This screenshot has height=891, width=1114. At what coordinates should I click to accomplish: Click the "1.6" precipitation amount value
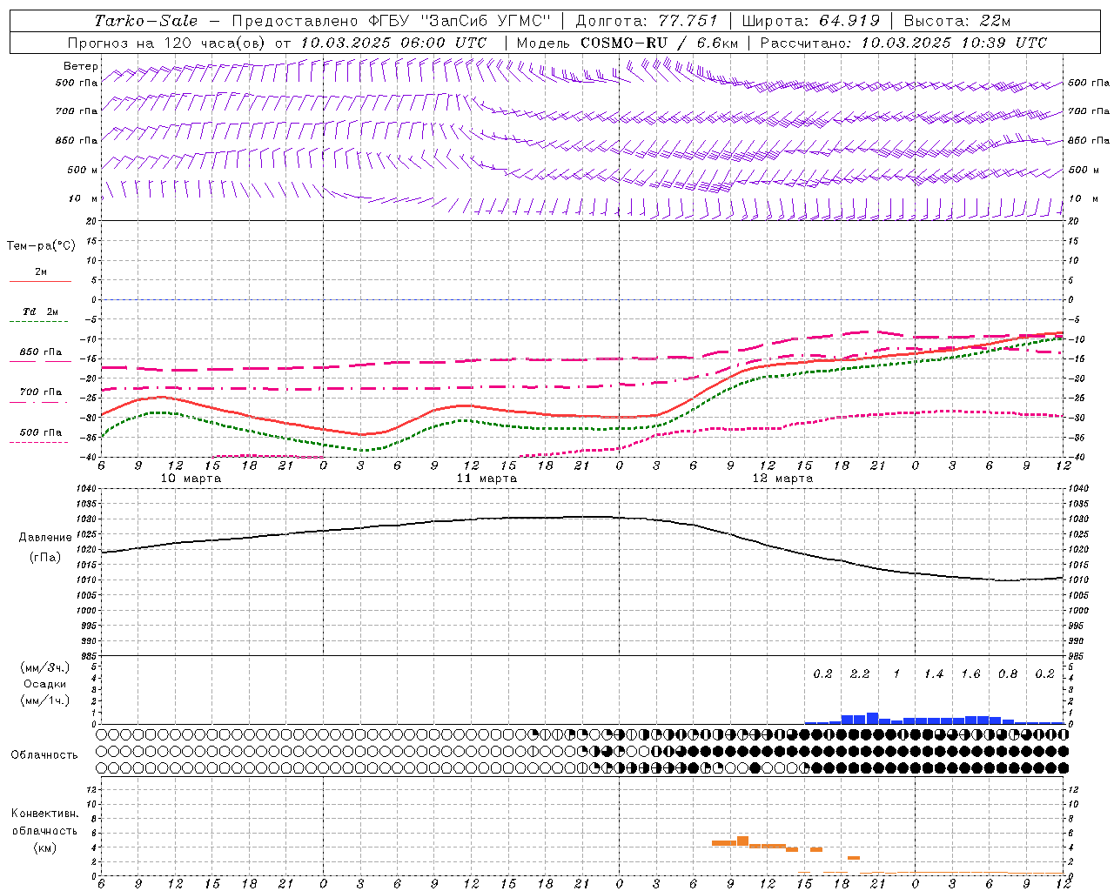(971, 673)
